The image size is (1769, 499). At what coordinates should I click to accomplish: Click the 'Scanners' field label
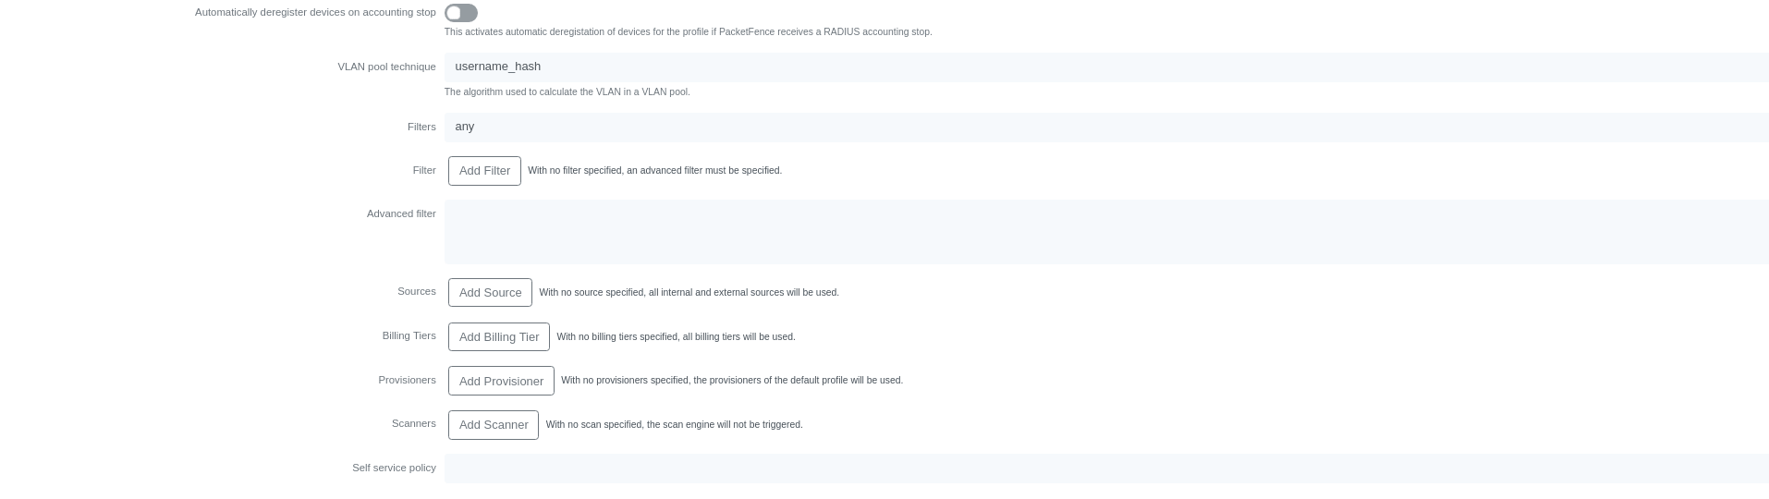tap(413, 423)
